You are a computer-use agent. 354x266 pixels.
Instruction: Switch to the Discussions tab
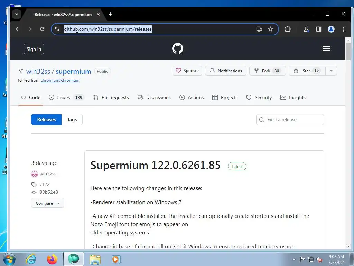[x=154, y=97]
